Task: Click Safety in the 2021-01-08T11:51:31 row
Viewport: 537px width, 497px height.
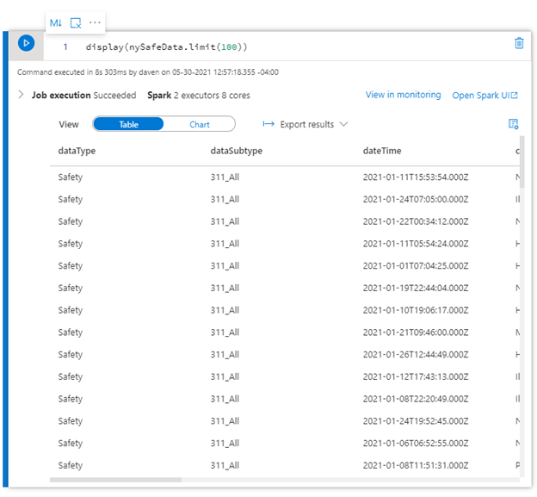Action: click(x=71, y=465)
